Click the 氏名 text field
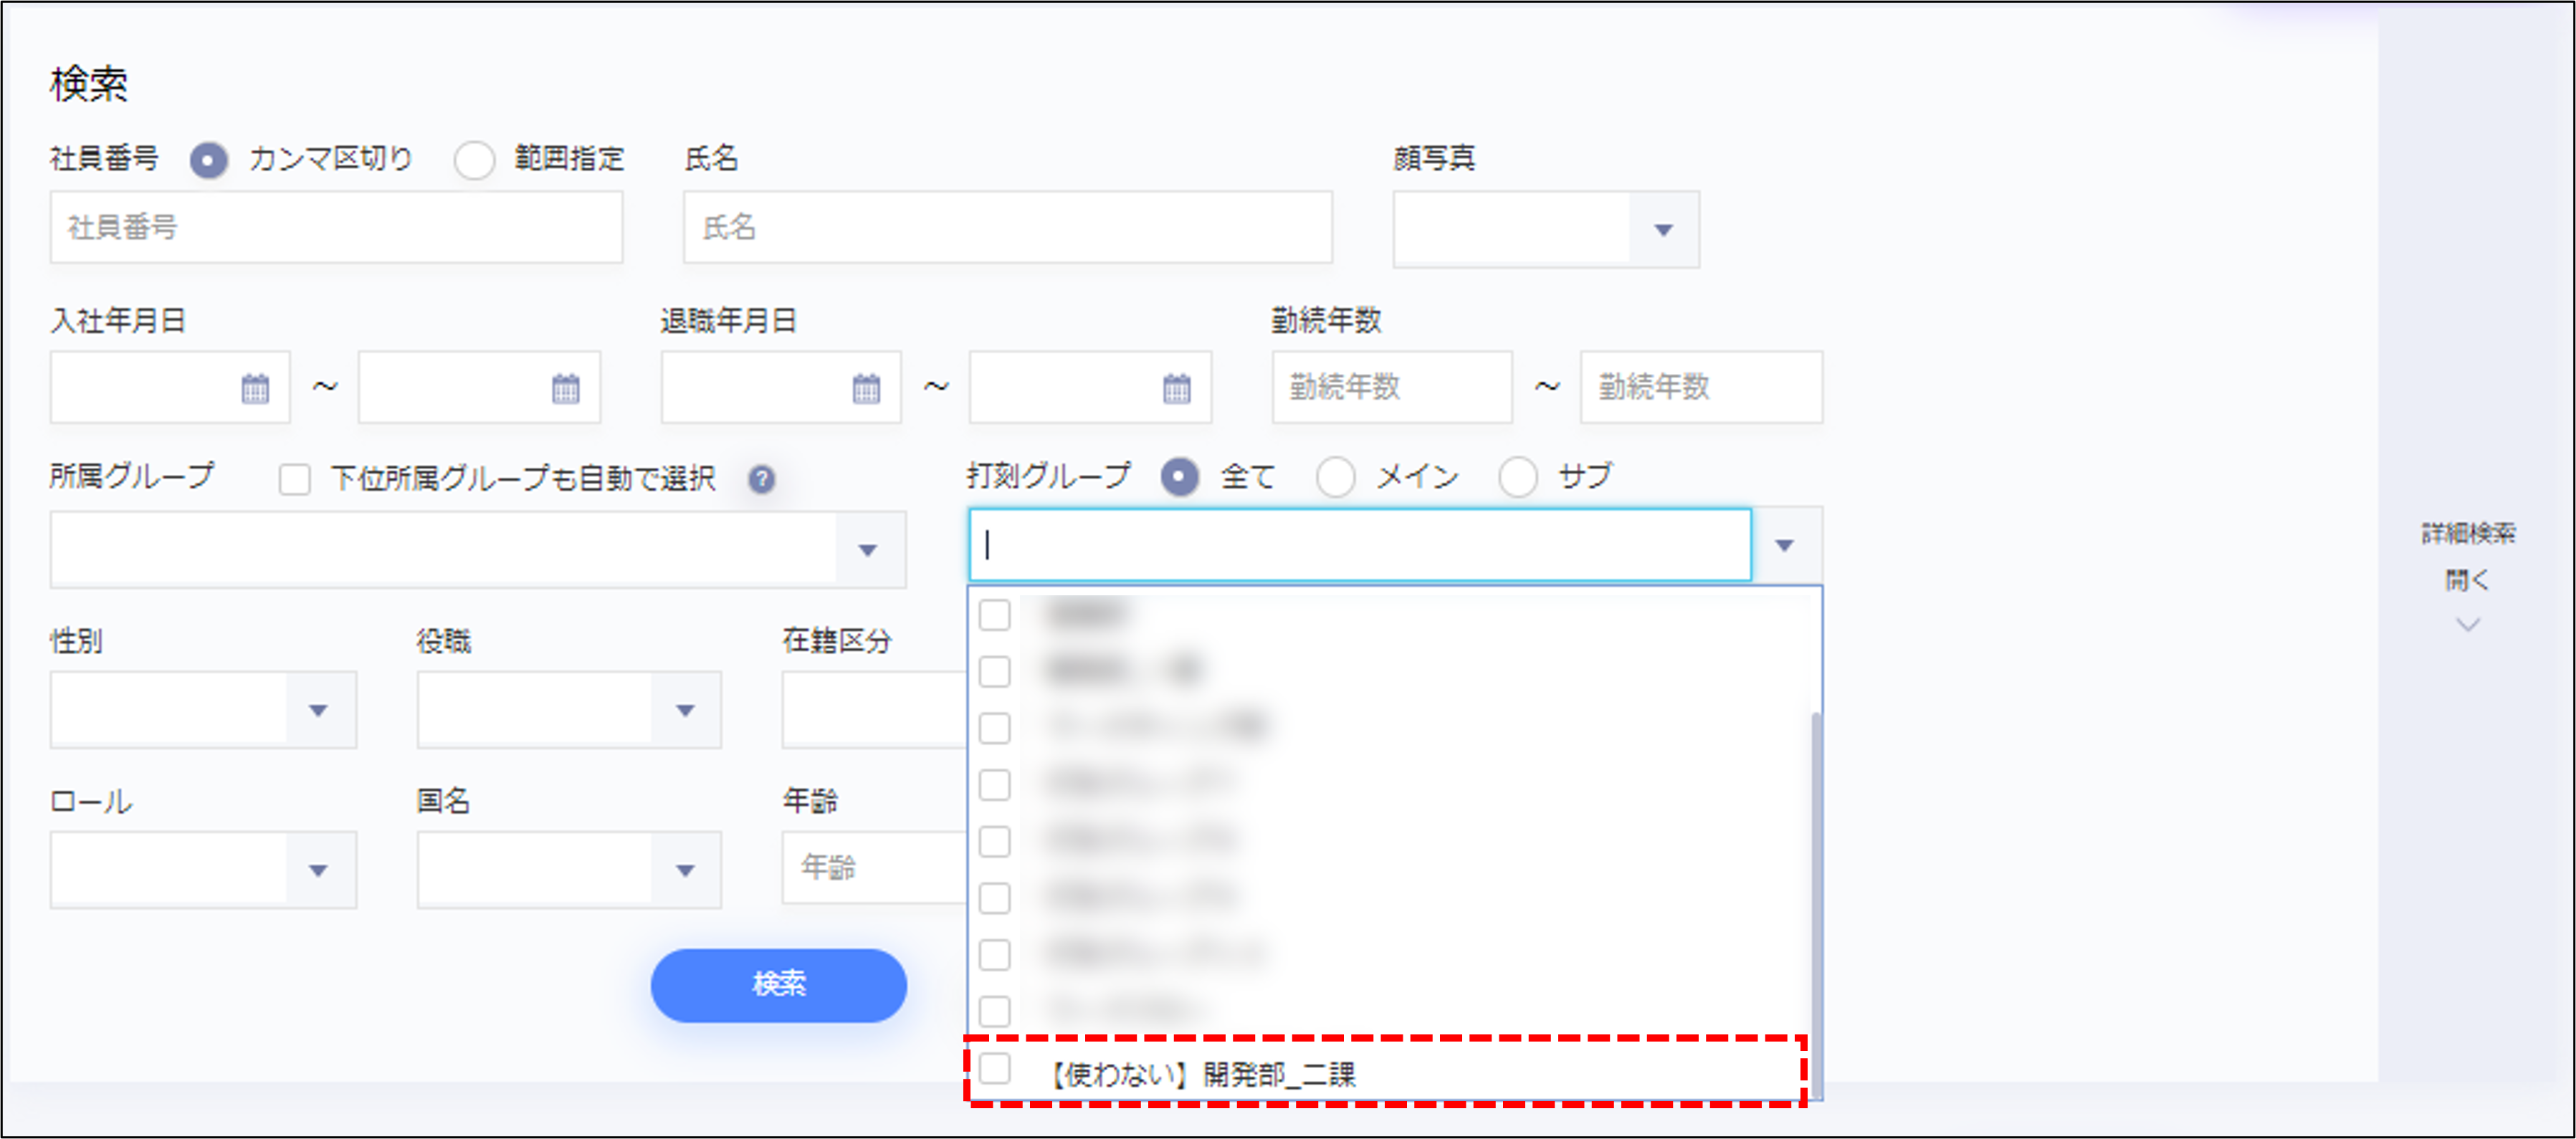Viewport: 2576px width, 1139px height. [1007, 228]
